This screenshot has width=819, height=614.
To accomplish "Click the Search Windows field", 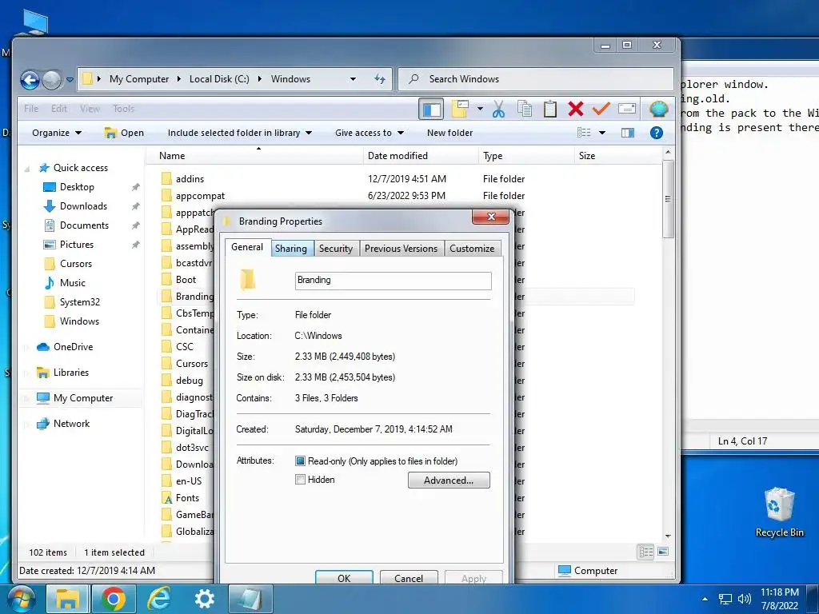I will (x=536, y=79).
